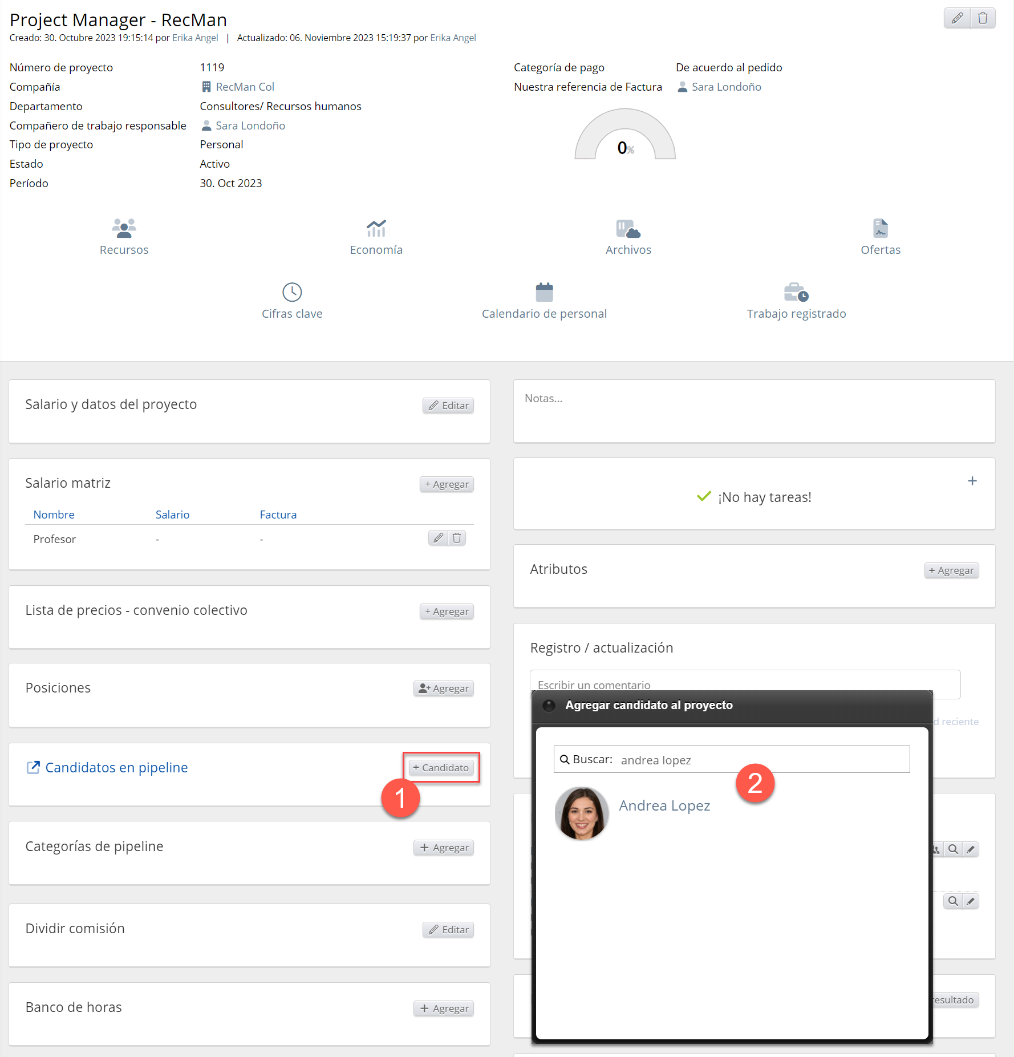The height and width of the screenshot is (1057, 1014).
Task: Click Andrea Lopez's profile photo
Action: (x=582, y=813)
